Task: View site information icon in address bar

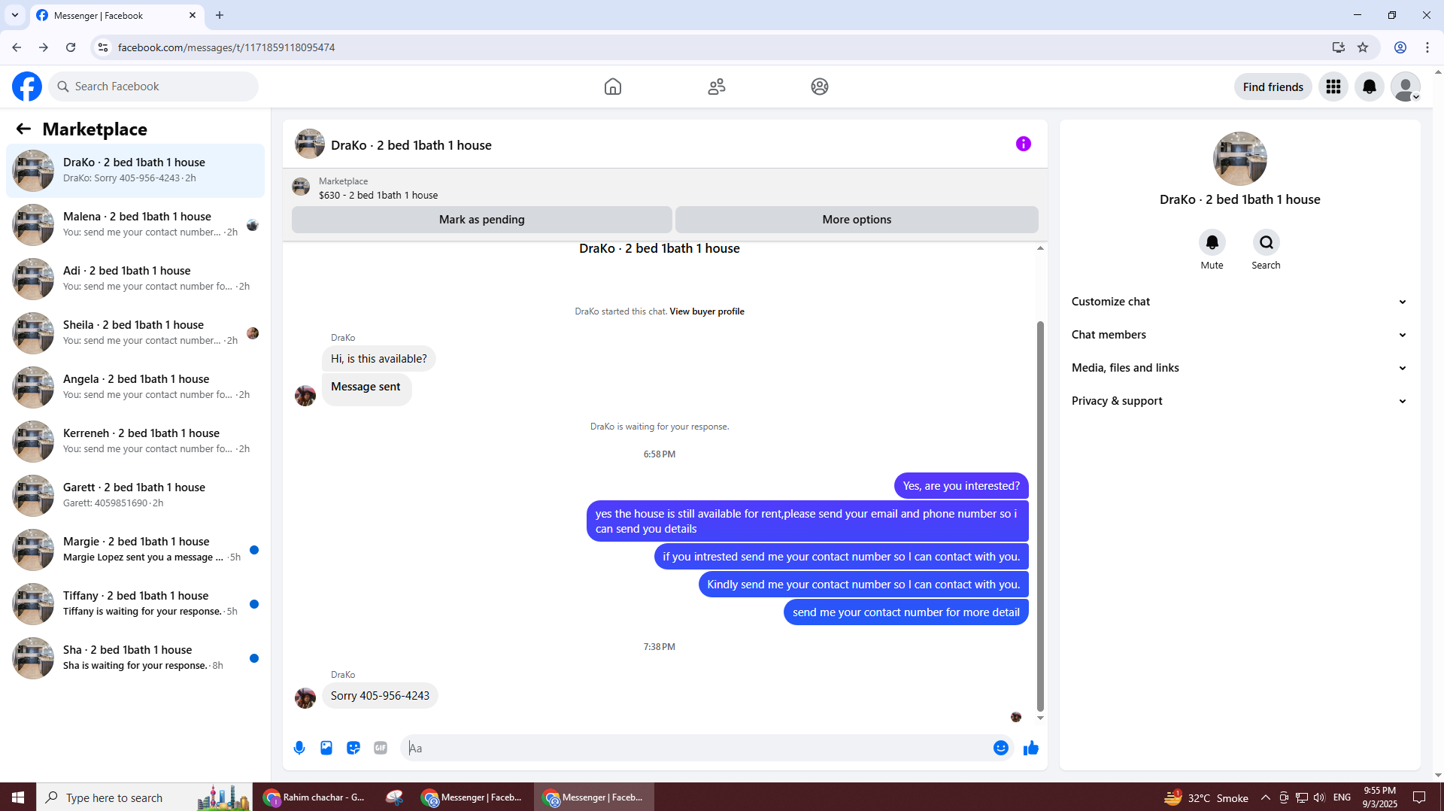Action: point(103,47)
